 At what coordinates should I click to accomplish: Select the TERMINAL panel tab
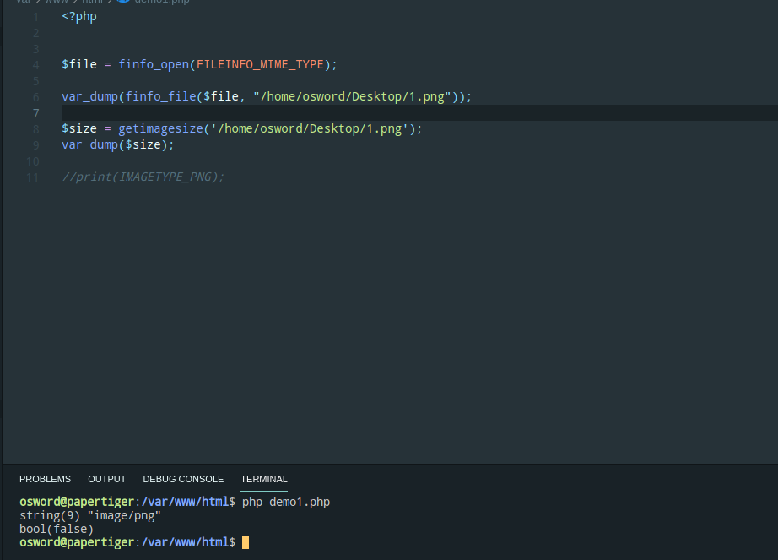coord(264,479)
